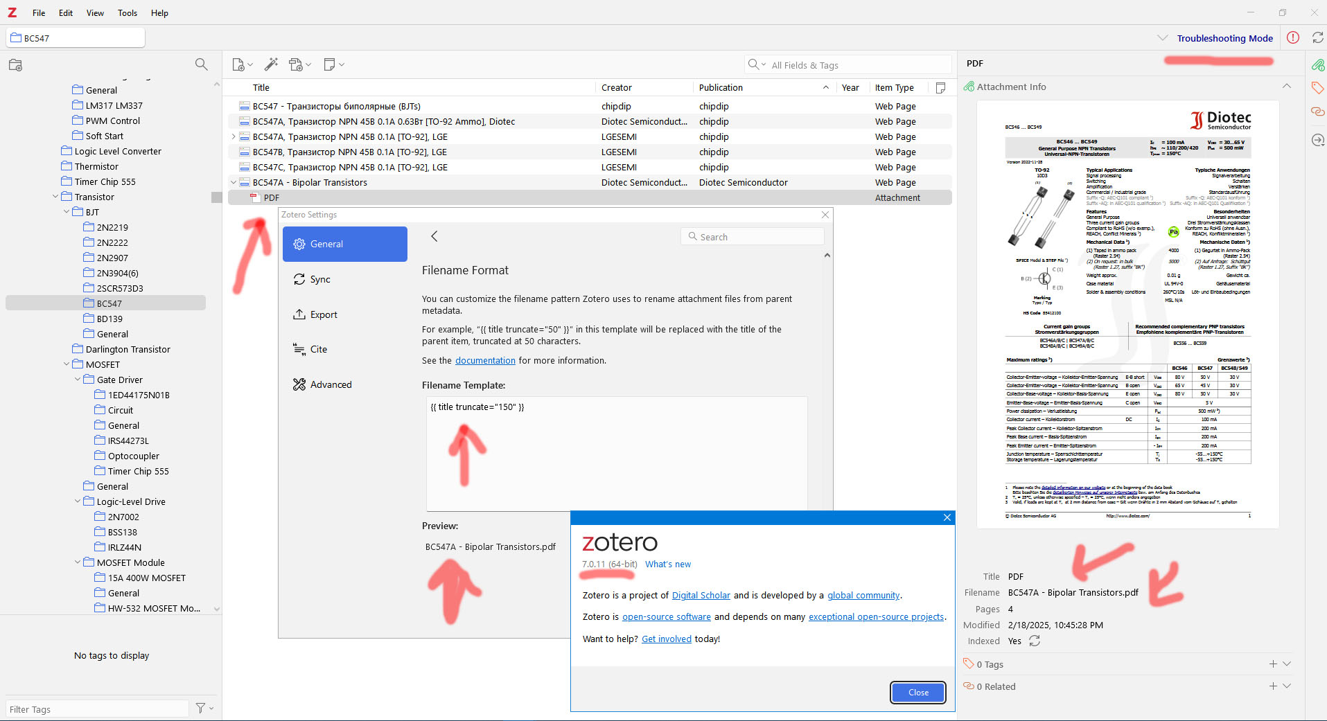
Task: Open the global community link
Action: [x=863, y=595]
